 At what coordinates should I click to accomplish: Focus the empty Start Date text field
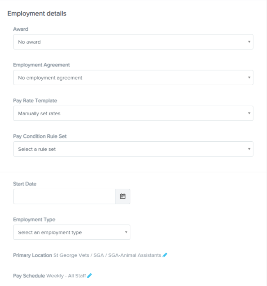click(64, 196)
